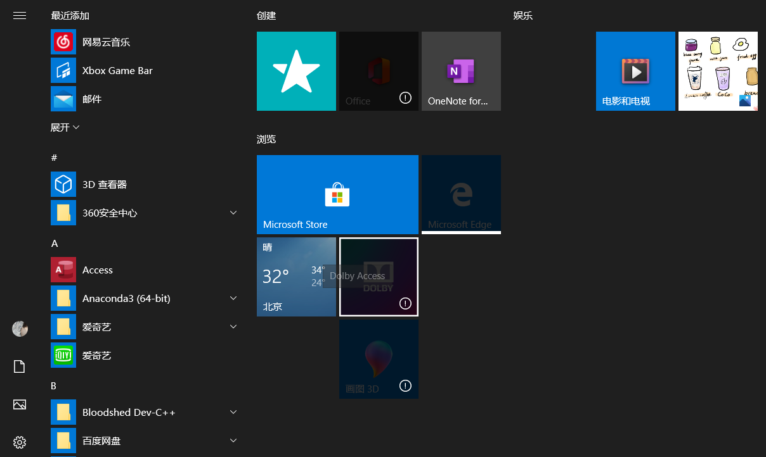Screen dimensions: 766x457
Task: Click the 爱奇艺 folder icon
Action: click(x=63, y=327)
